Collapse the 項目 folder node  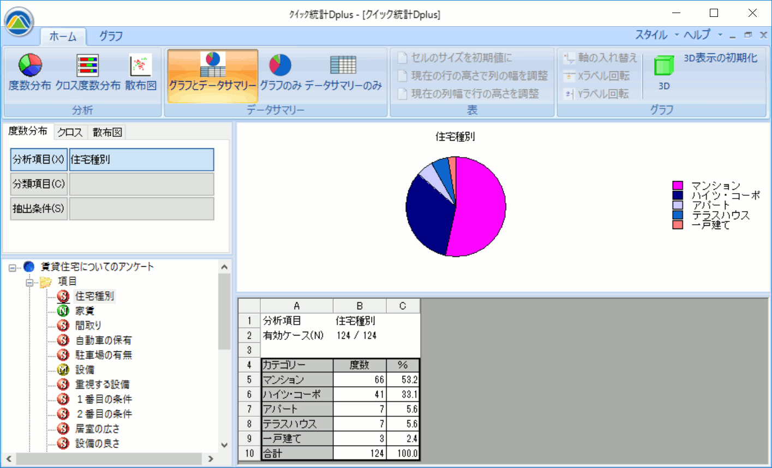point(30,282)
